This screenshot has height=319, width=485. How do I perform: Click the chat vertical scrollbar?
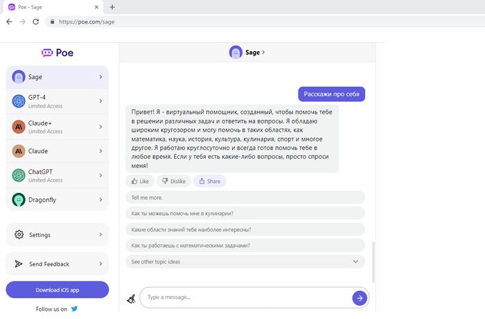click(x=373, y=262)
